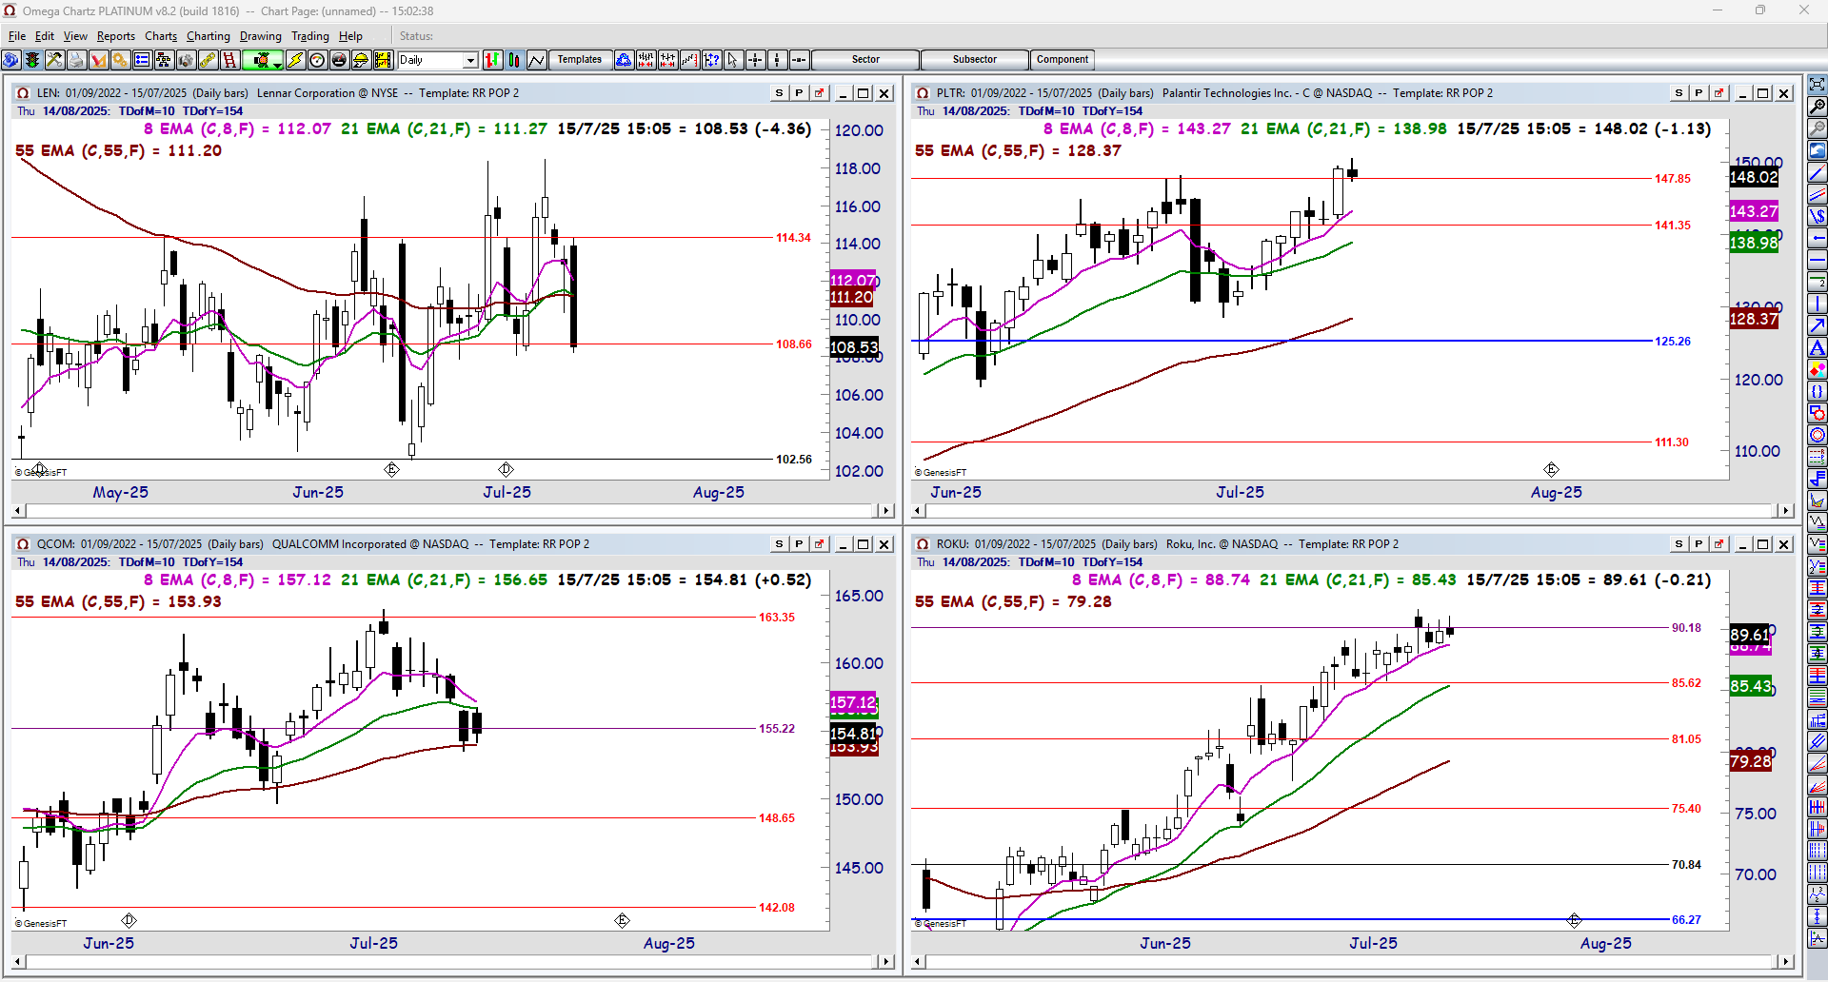Click LEN chart scrollbar right arrow
Screen dimensions: 1828x982
pos(886,511)
